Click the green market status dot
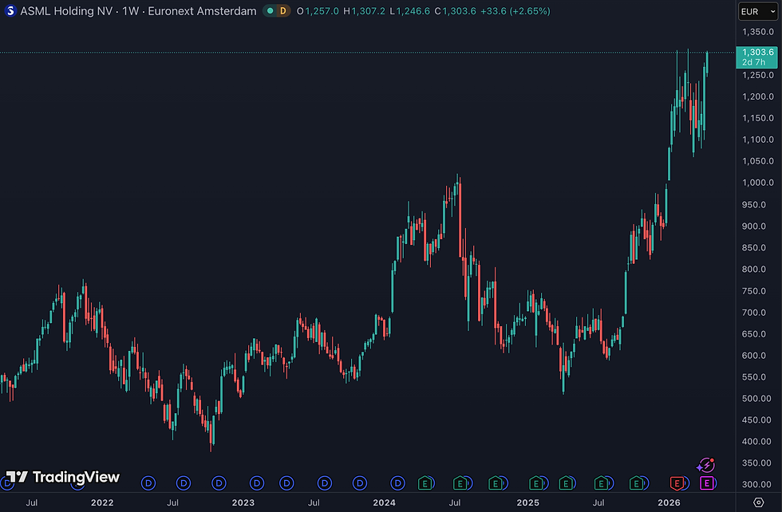This screenshot has height=512, width=782. [x=270, y=11]
